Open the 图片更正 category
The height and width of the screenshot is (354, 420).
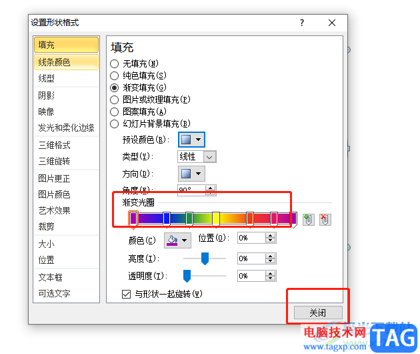[x=66, y=178]
